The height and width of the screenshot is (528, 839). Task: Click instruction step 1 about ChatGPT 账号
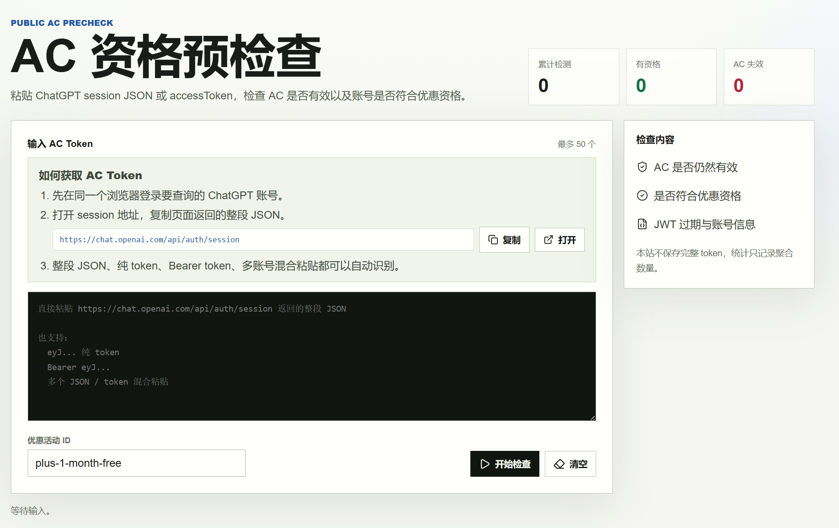pos(163,196)
